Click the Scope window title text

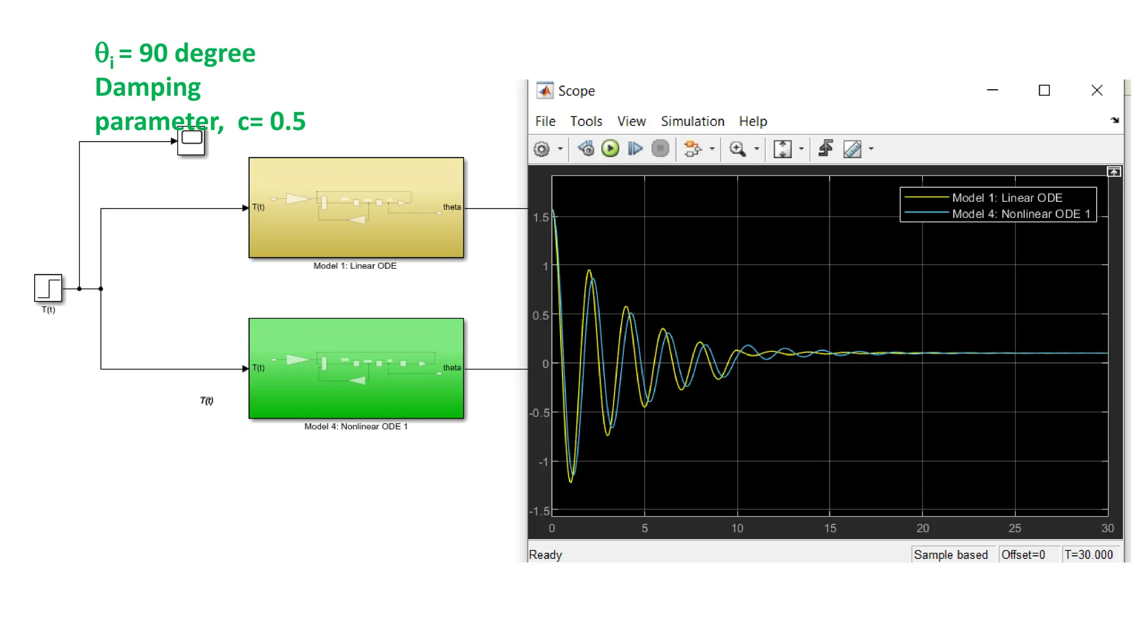click(x=577, y=91)
